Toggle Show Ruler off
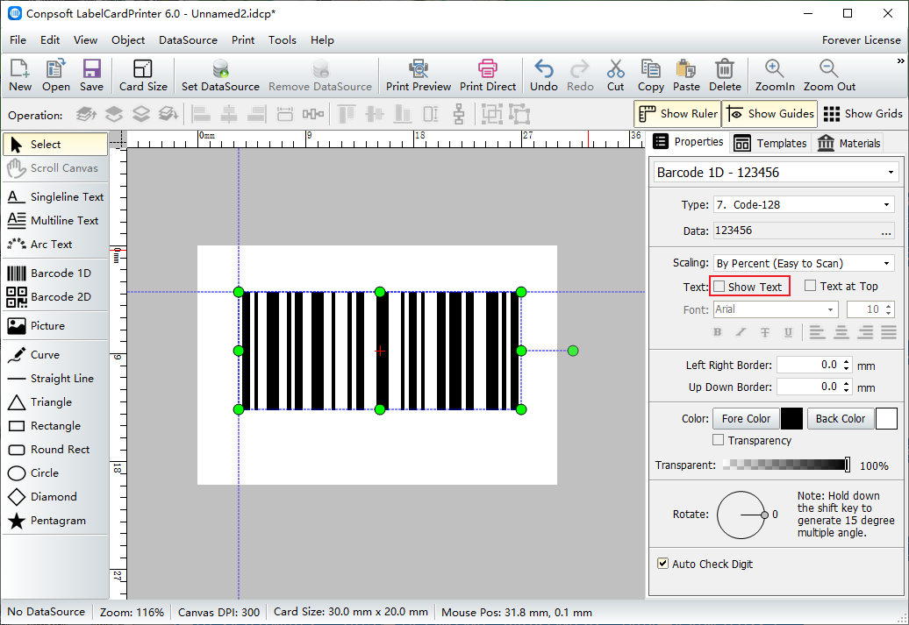The image size is (909, 625). click(677, 114)
